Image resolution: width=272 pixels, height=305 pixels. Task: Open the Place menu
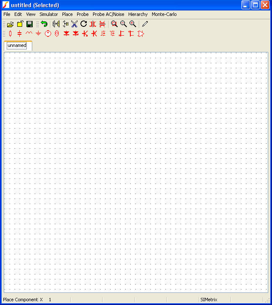point(67,14)
